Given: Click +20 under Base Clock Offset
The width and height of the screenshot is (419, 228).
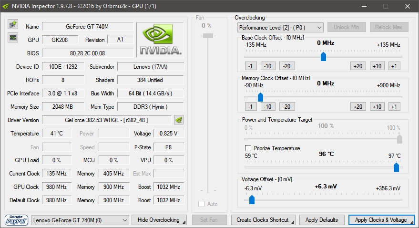Looking at the screenshot, I should [358, 66].
